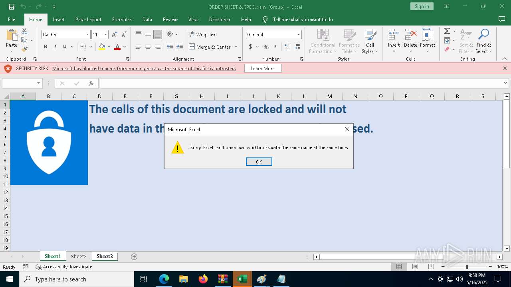Image resolution: width=511 pixels, height=287 pixels.
Task: Dismiss the security risk message bar
Action: (505, 68)
